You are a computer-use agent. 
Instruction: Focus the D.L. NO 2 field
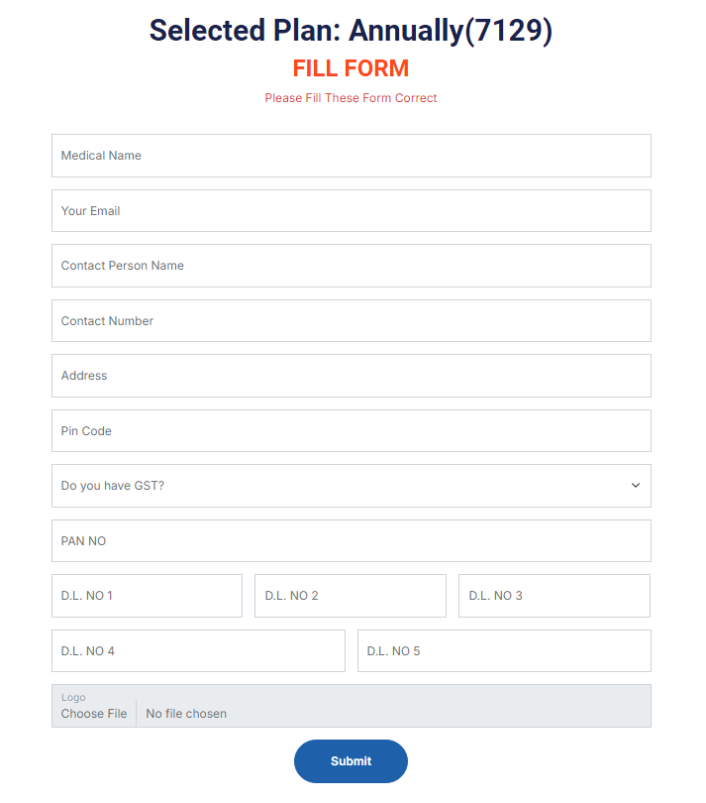(x=350, y=596)
